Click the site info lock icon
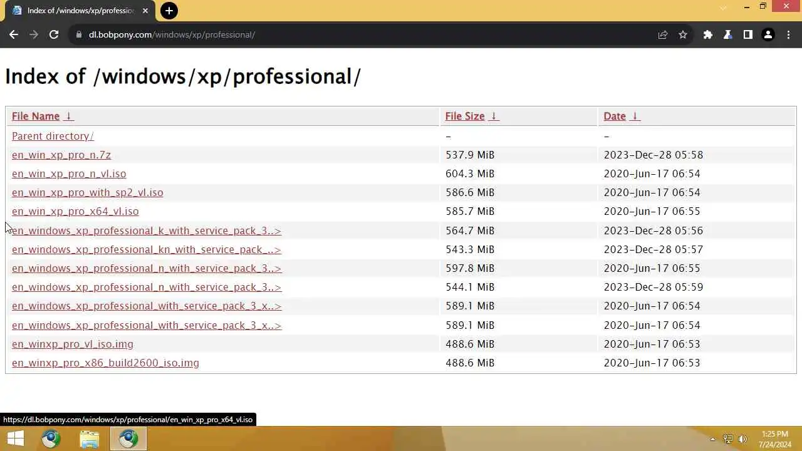Image resolution: width=802 pixels, height=451 pixels. pos(79,35)
